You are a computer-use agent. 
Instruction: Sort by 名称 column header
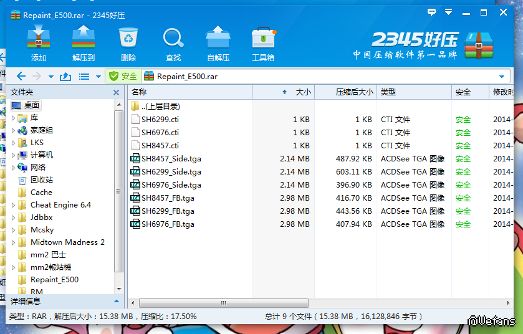190,92
